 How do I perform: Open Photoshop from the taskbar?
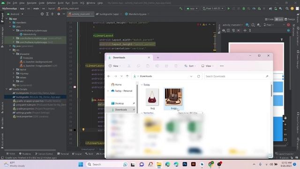185,164
